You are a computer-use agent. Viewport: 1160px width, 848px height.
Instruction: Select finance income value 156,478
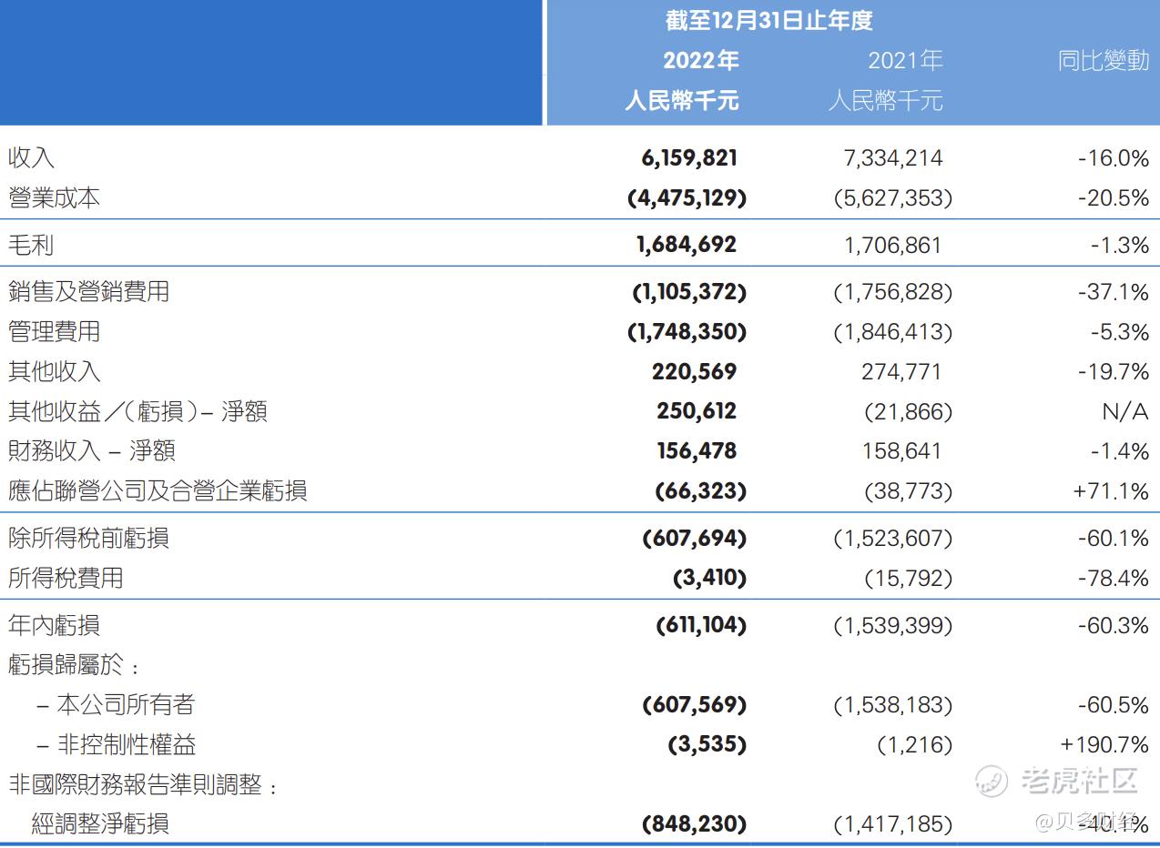(697, 451)
